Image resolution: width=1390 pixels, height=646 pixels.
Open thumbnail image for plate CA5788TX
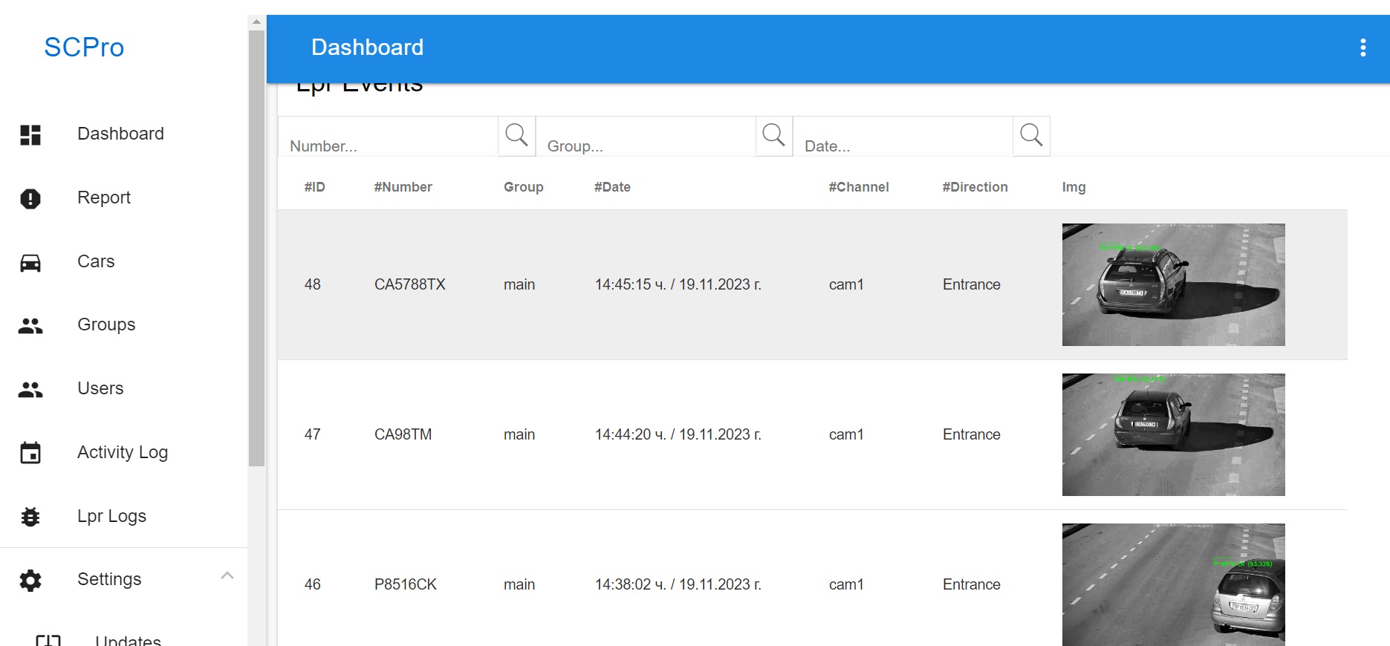1173,284
